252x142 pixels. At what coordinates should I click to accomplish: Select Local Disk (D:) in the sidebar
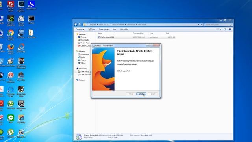(x=84, y=75)
